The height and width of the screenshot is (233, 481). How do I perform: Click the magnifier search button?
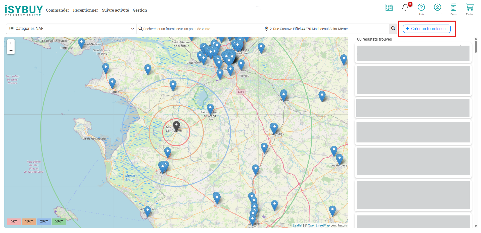pyautogui.click(x=393, y=29)
